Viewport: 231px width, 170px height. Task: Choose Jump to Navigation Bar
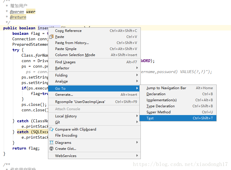178,88
